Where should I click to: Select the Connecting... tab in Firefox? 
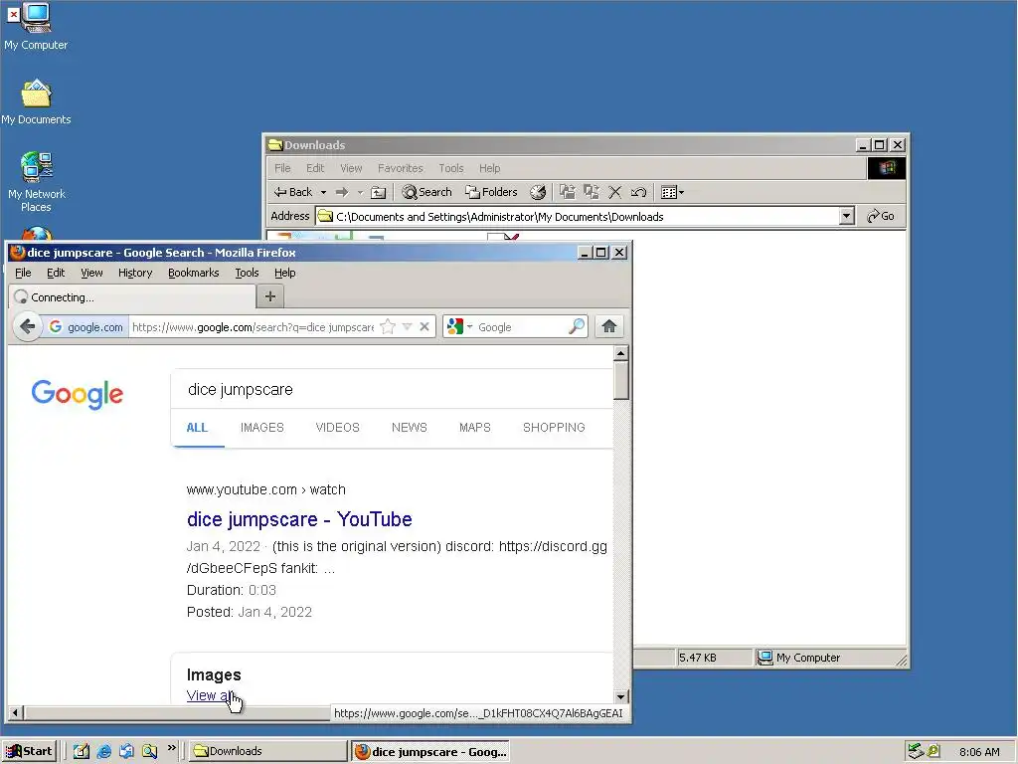pos(132,296)
